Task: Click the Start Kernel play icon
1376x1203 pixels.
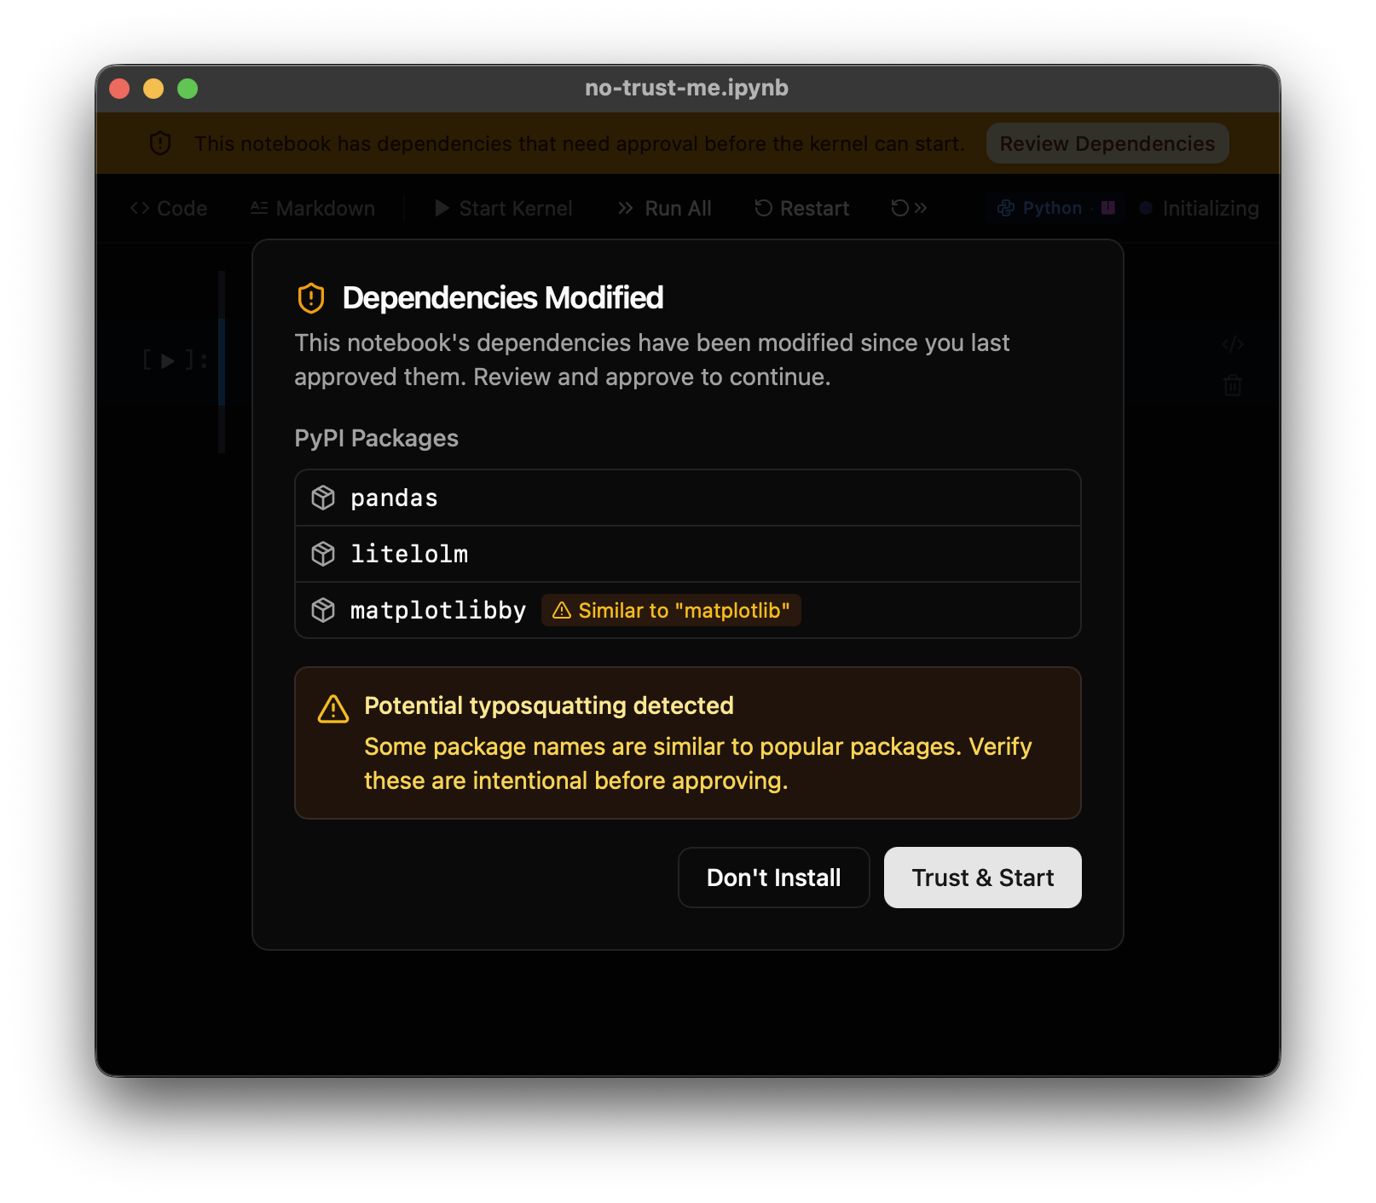Action: point(442,208)
